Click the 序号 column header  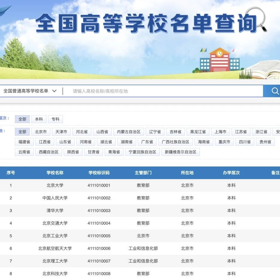click(11, 173)
